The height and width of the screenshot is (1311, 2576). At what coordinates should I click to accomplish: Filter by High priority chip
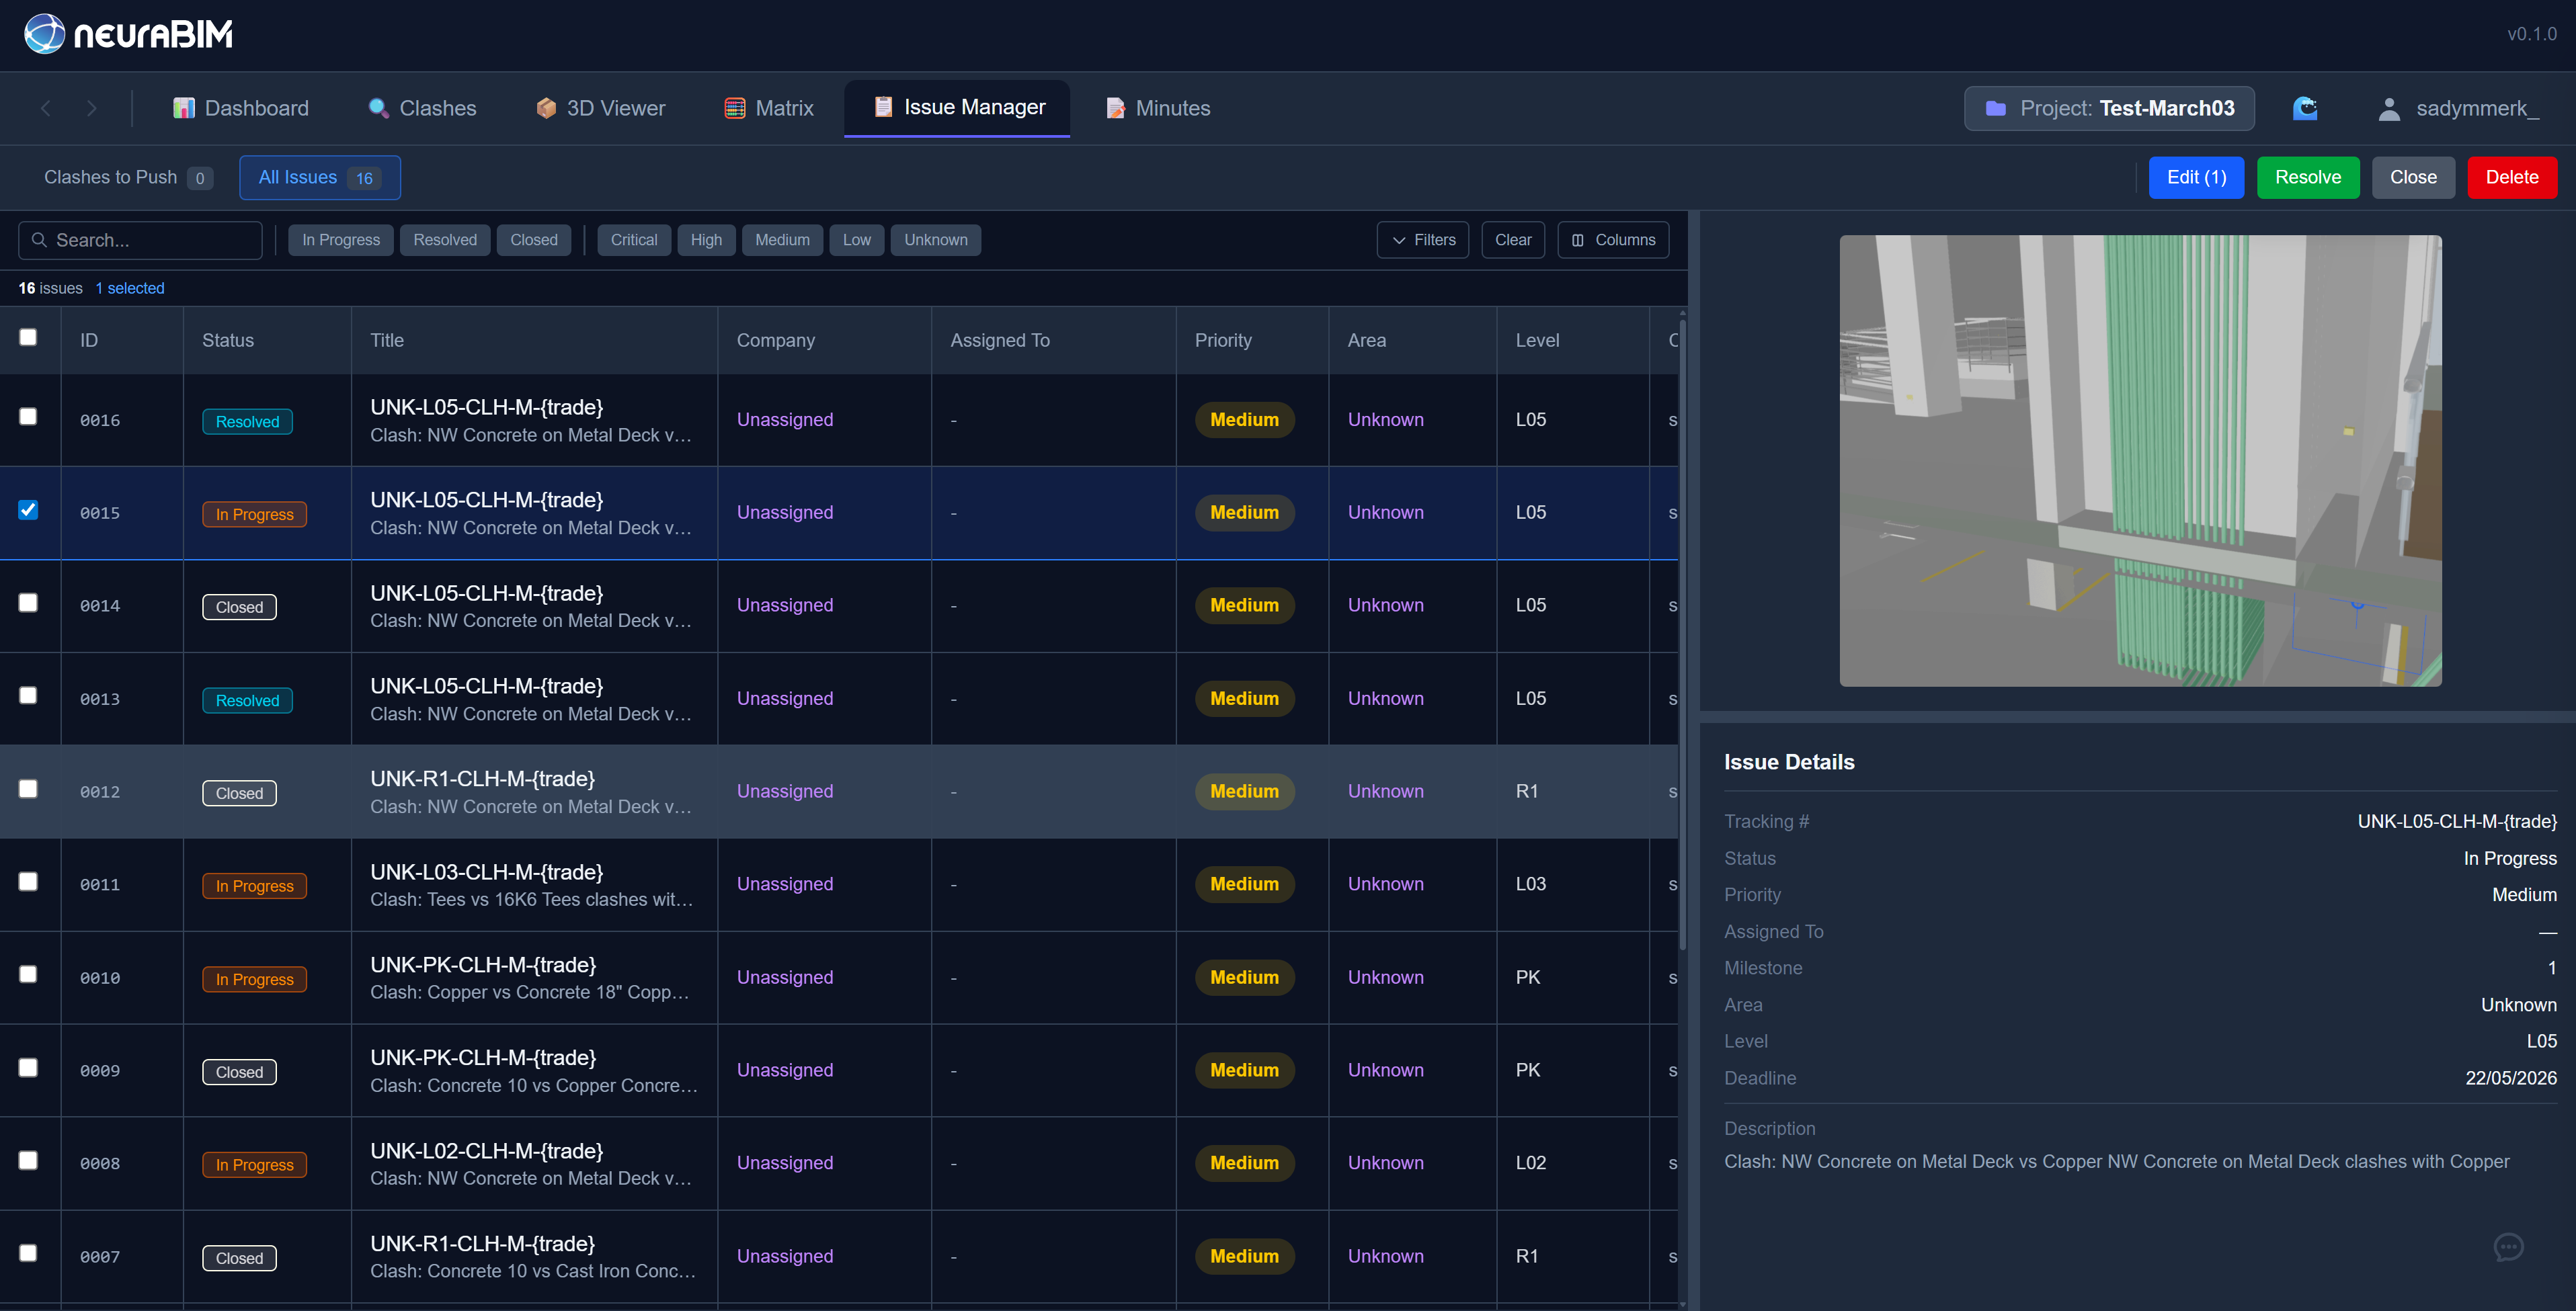click(706, 240)
